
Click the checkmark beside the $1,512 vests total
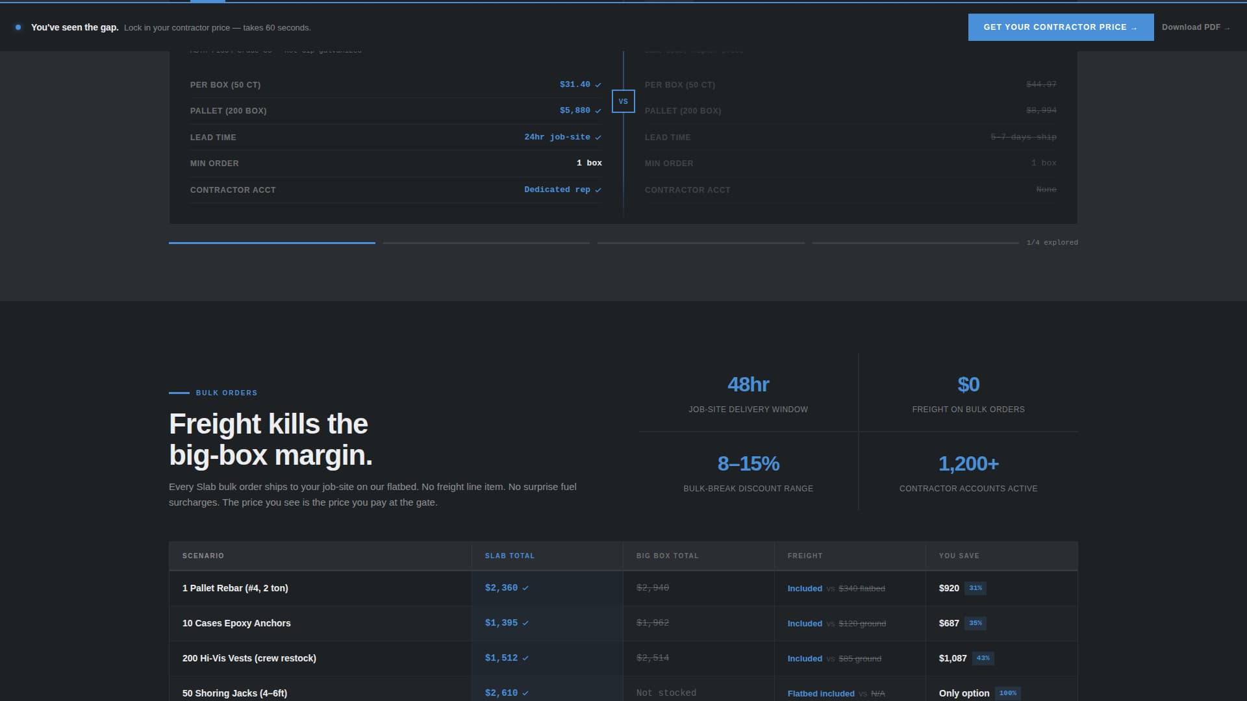(525, 658)
